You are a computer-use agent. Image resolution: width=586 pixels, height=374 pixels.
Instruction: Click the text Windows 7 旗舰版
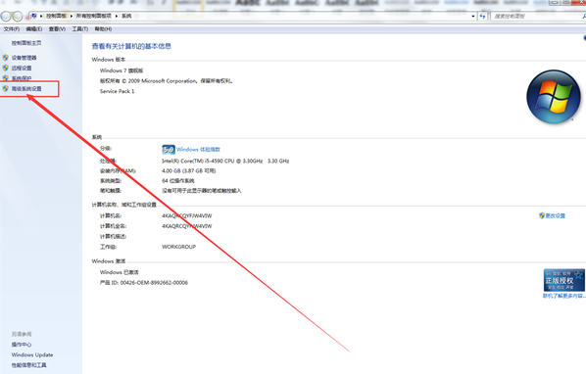[122, 70]
